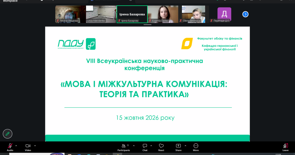Show next participants with the blue arrow

pyautogui.click(x=245, y=14)
